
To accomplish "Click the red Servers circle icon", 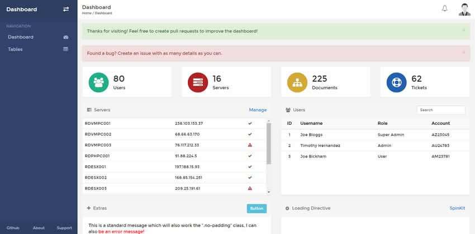I will (x=198, y=82).
